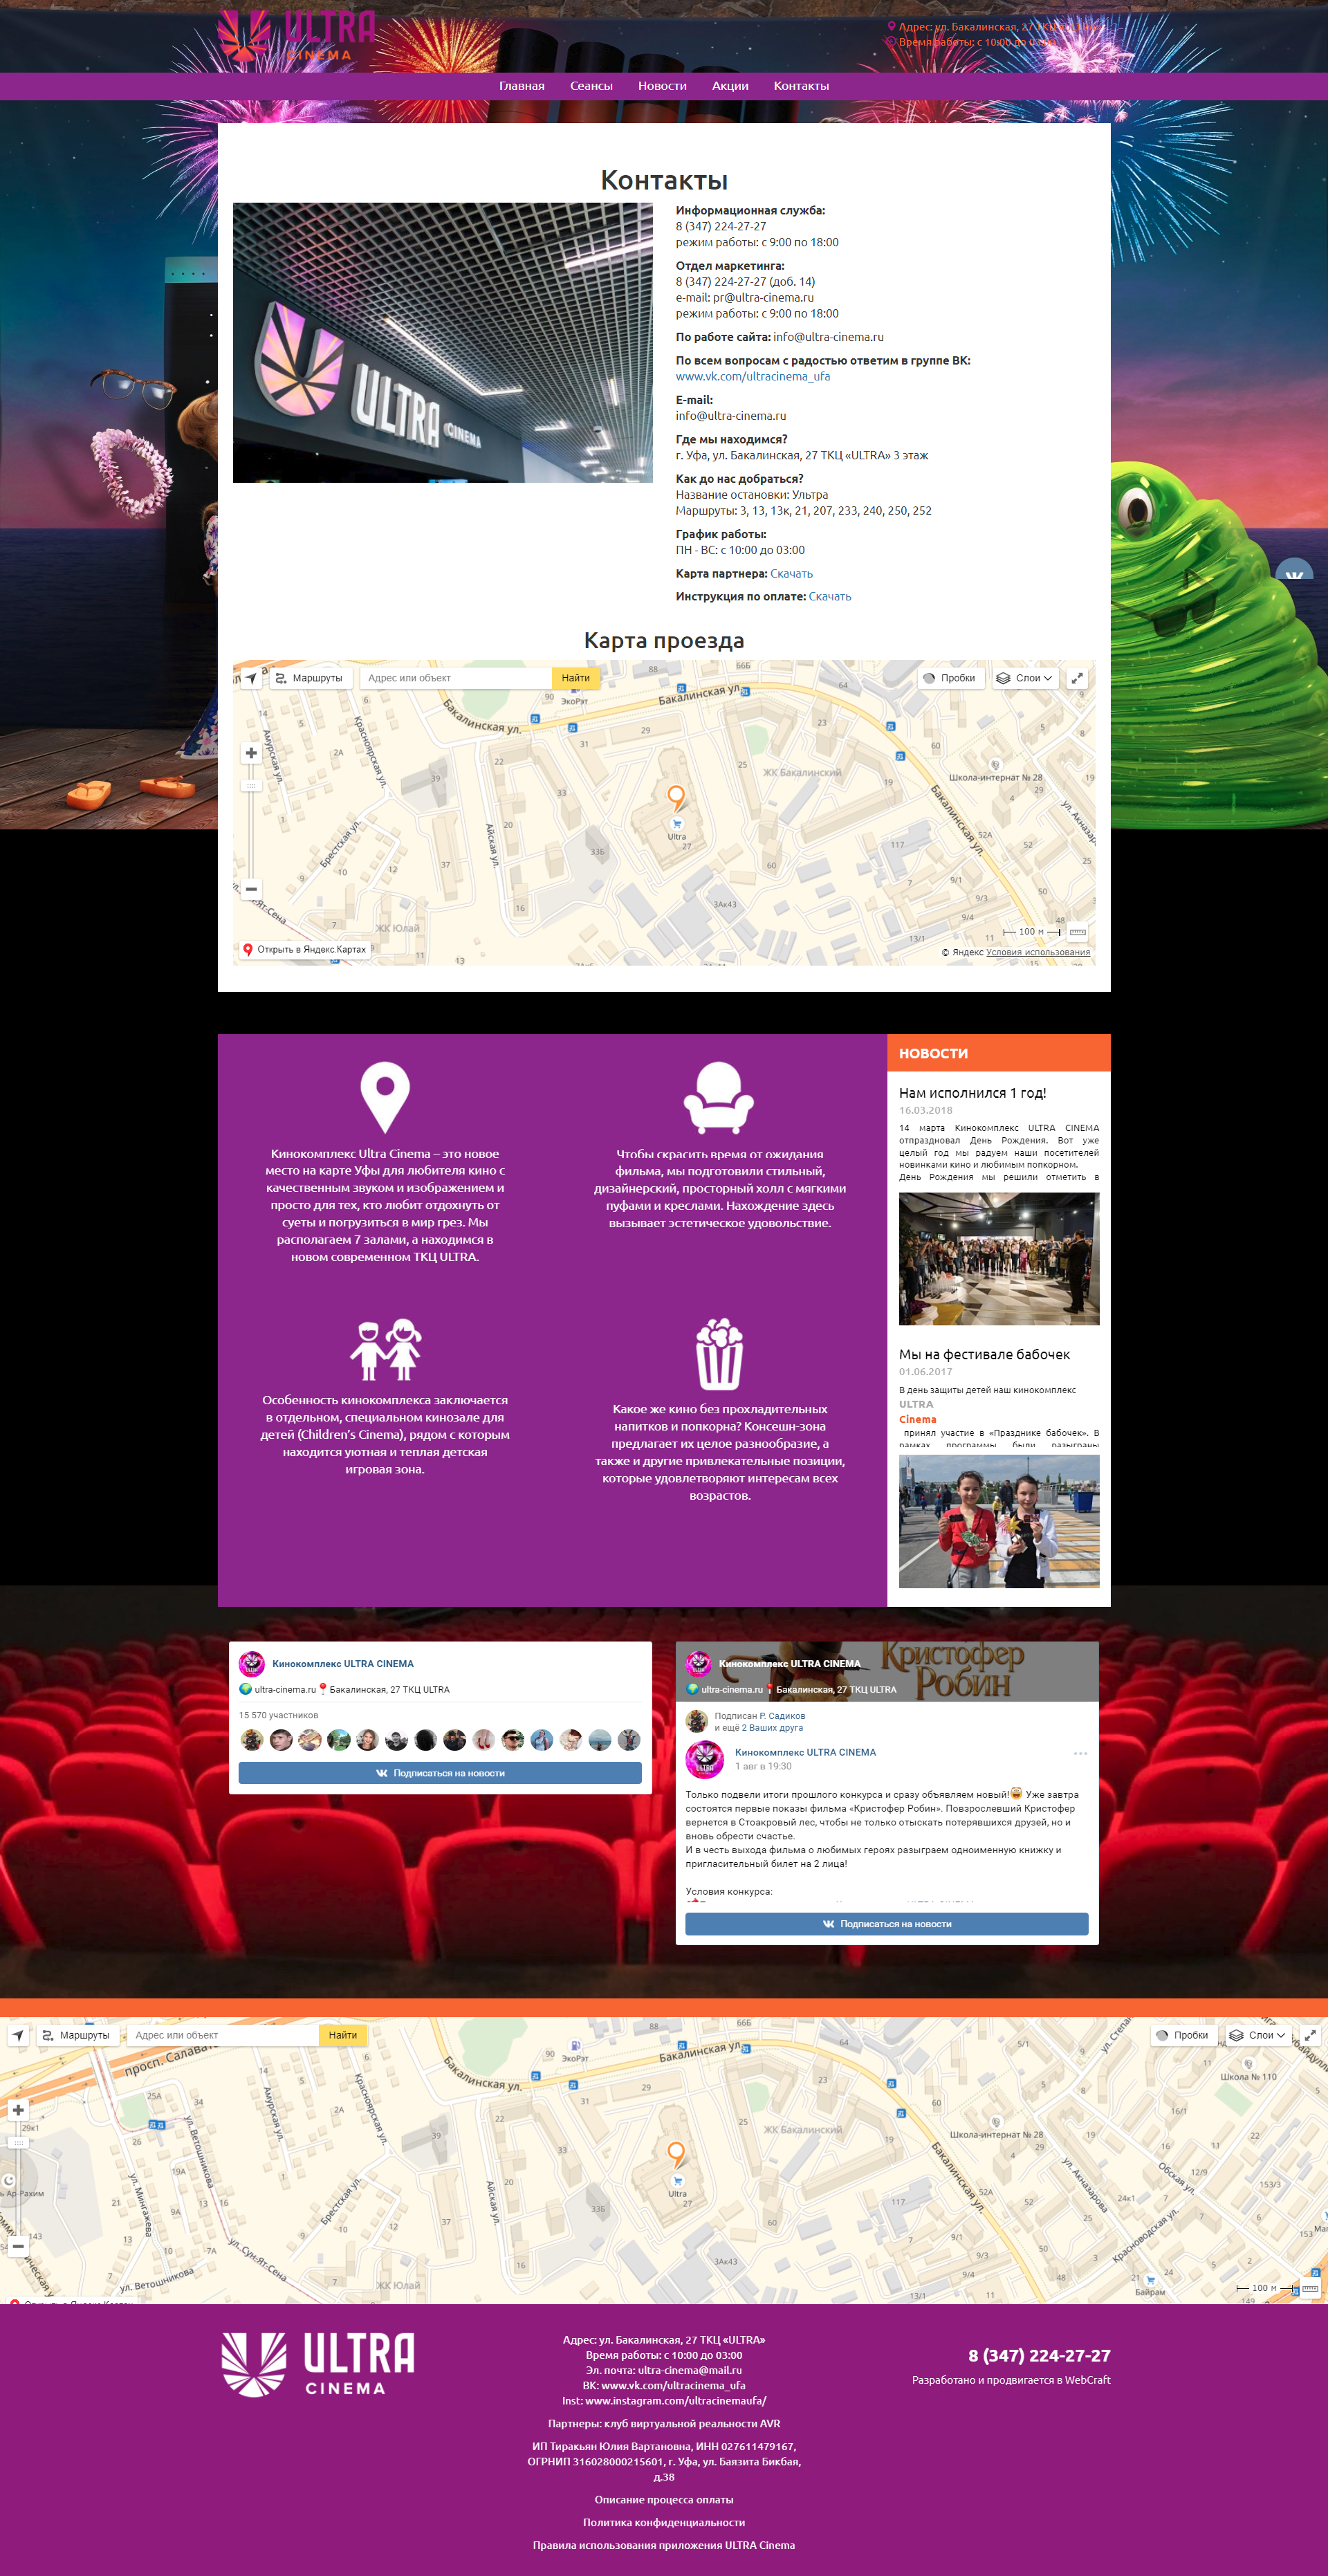
Task: Open the Сеансы menu item
Action: coord(591,86)
